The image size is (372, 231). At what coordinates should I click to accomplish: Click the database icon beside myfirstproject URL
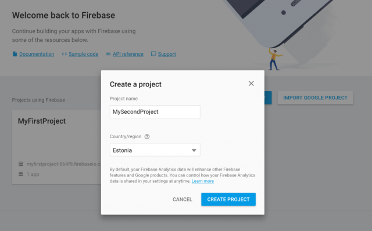pos(21,164)
